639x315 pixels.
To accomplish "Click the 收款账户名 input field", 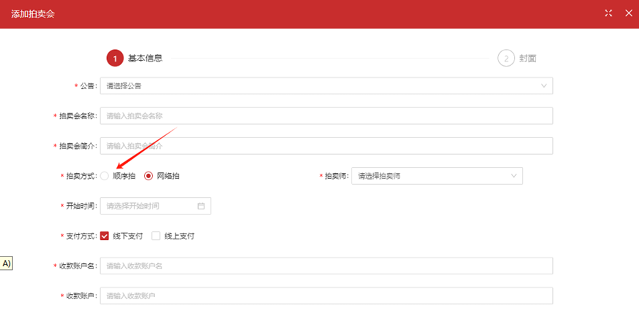I will [x=327, y=266].
